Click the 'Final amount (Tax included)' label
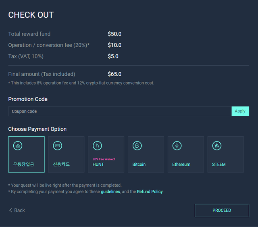The width and height of the screenshot is (258, 227). tap(42, 74)
